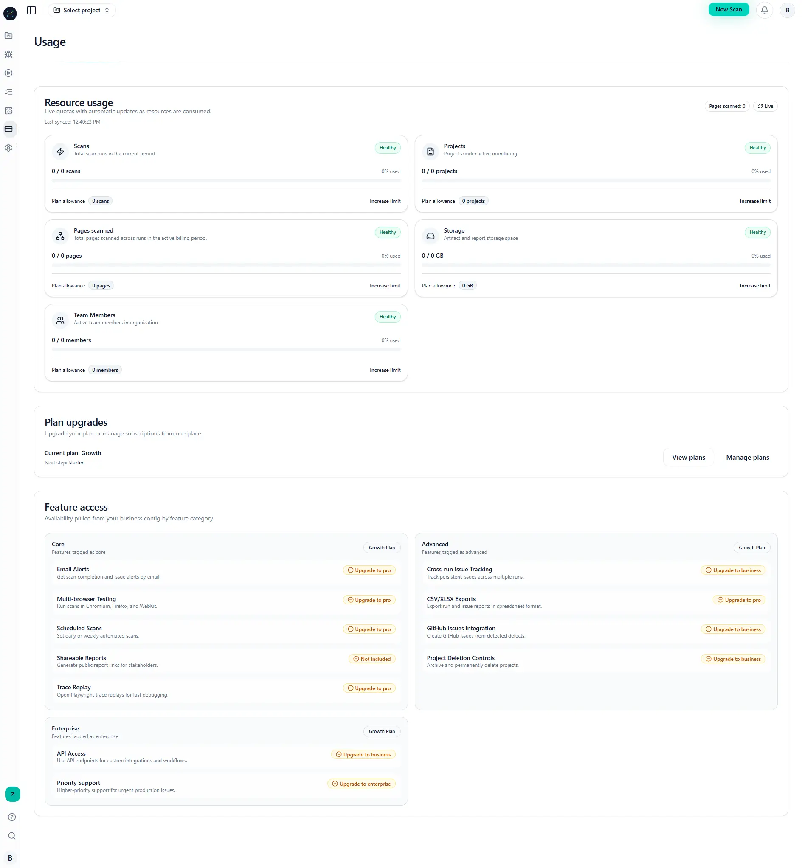Viewport: 802px width, 868px height.
Task: Toggle the sidebar collapse icon in top bar
Action: coord(31,10)
